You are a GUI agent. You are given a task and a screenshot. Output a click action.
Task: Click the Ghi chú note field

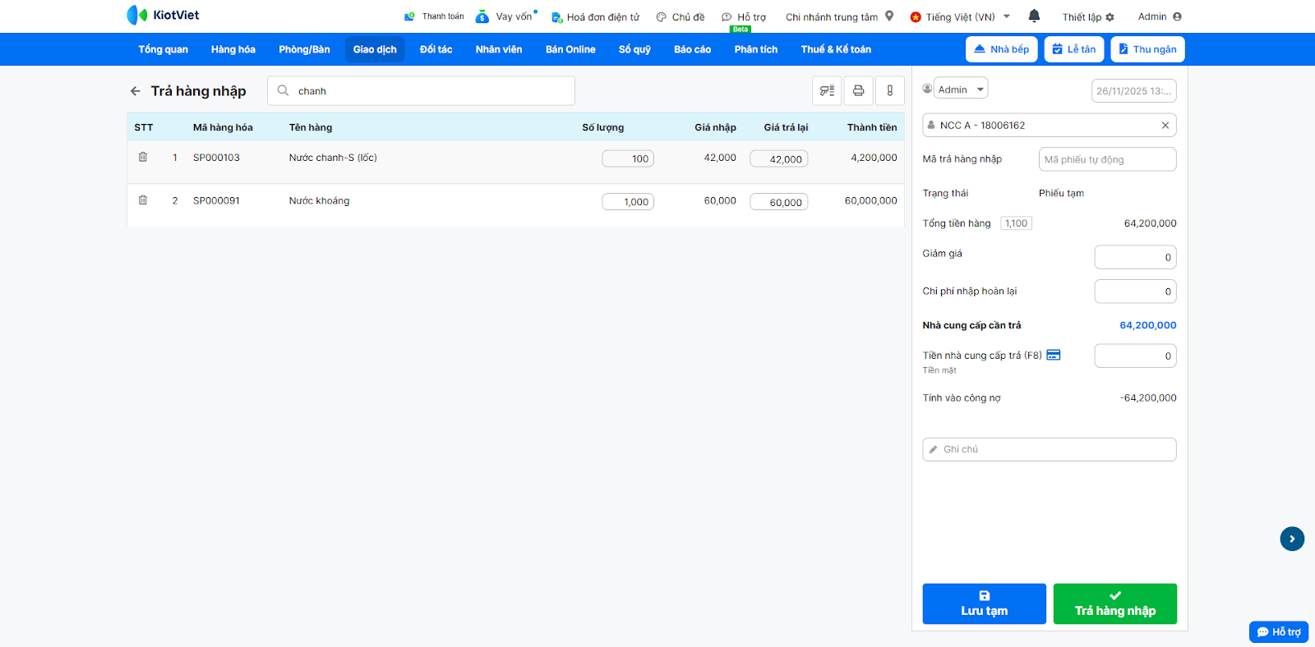click(x=1050, y=449)
